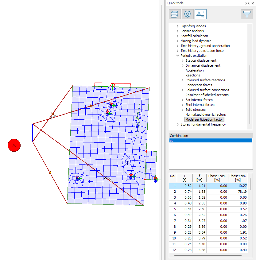Screen dimensions: 256x260
Task: Select Normalized dynamic factors item
Action: [205, 114]
